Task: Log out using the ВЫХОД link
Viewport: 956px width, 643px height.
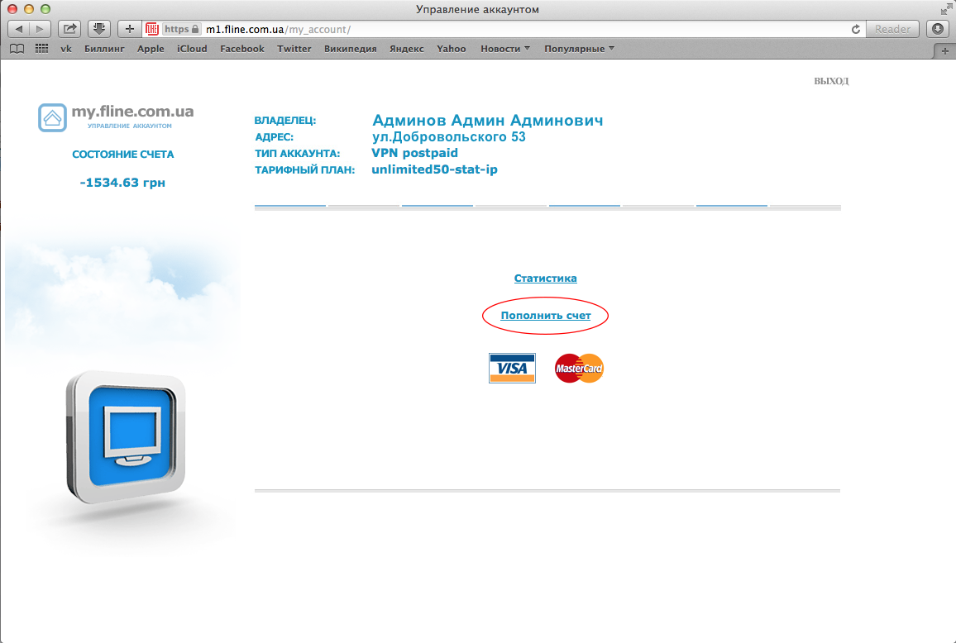Action: tap(831, 81)
